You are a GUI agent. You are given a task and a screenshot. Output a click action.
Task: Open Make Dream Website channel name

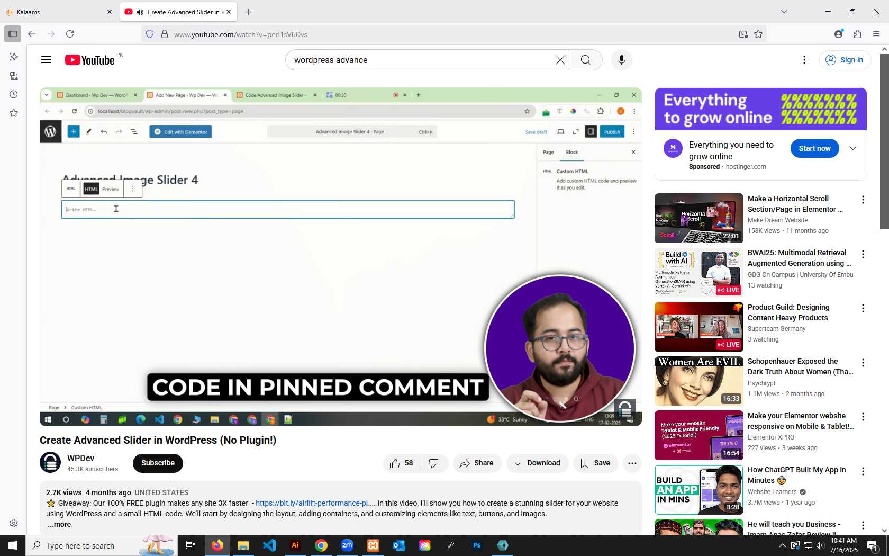click(x=778, y=220)
